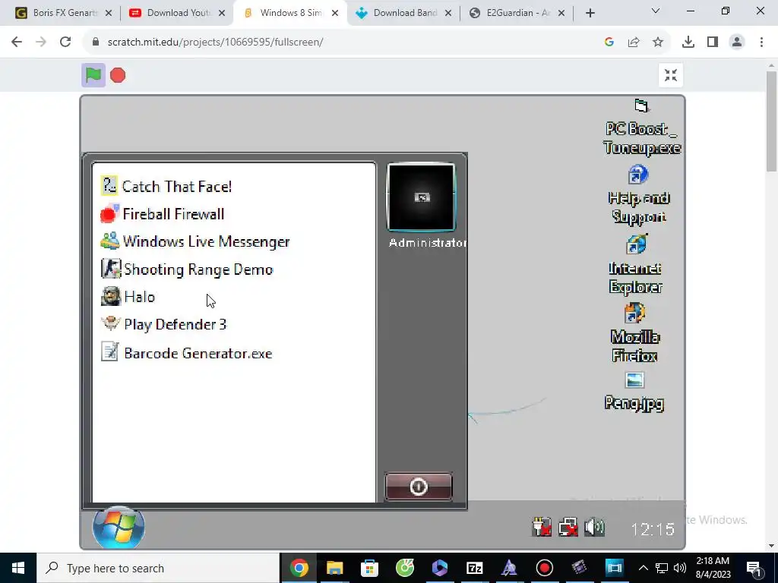Click the simulated power plug tray icon
778x583 pixels.
(x=541, y=528)
